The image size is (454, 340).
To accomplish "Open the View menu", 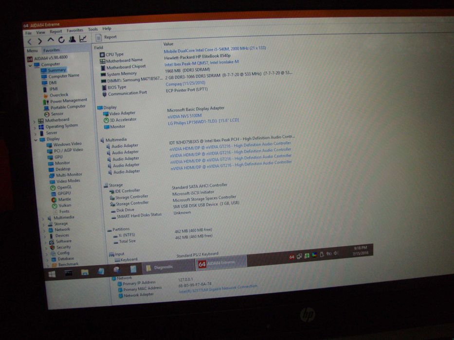I will coord(40,32).
